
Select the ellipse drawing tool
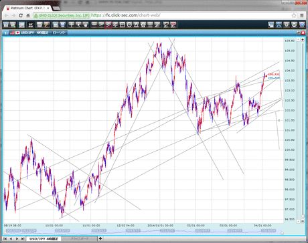tap(129, 25)
